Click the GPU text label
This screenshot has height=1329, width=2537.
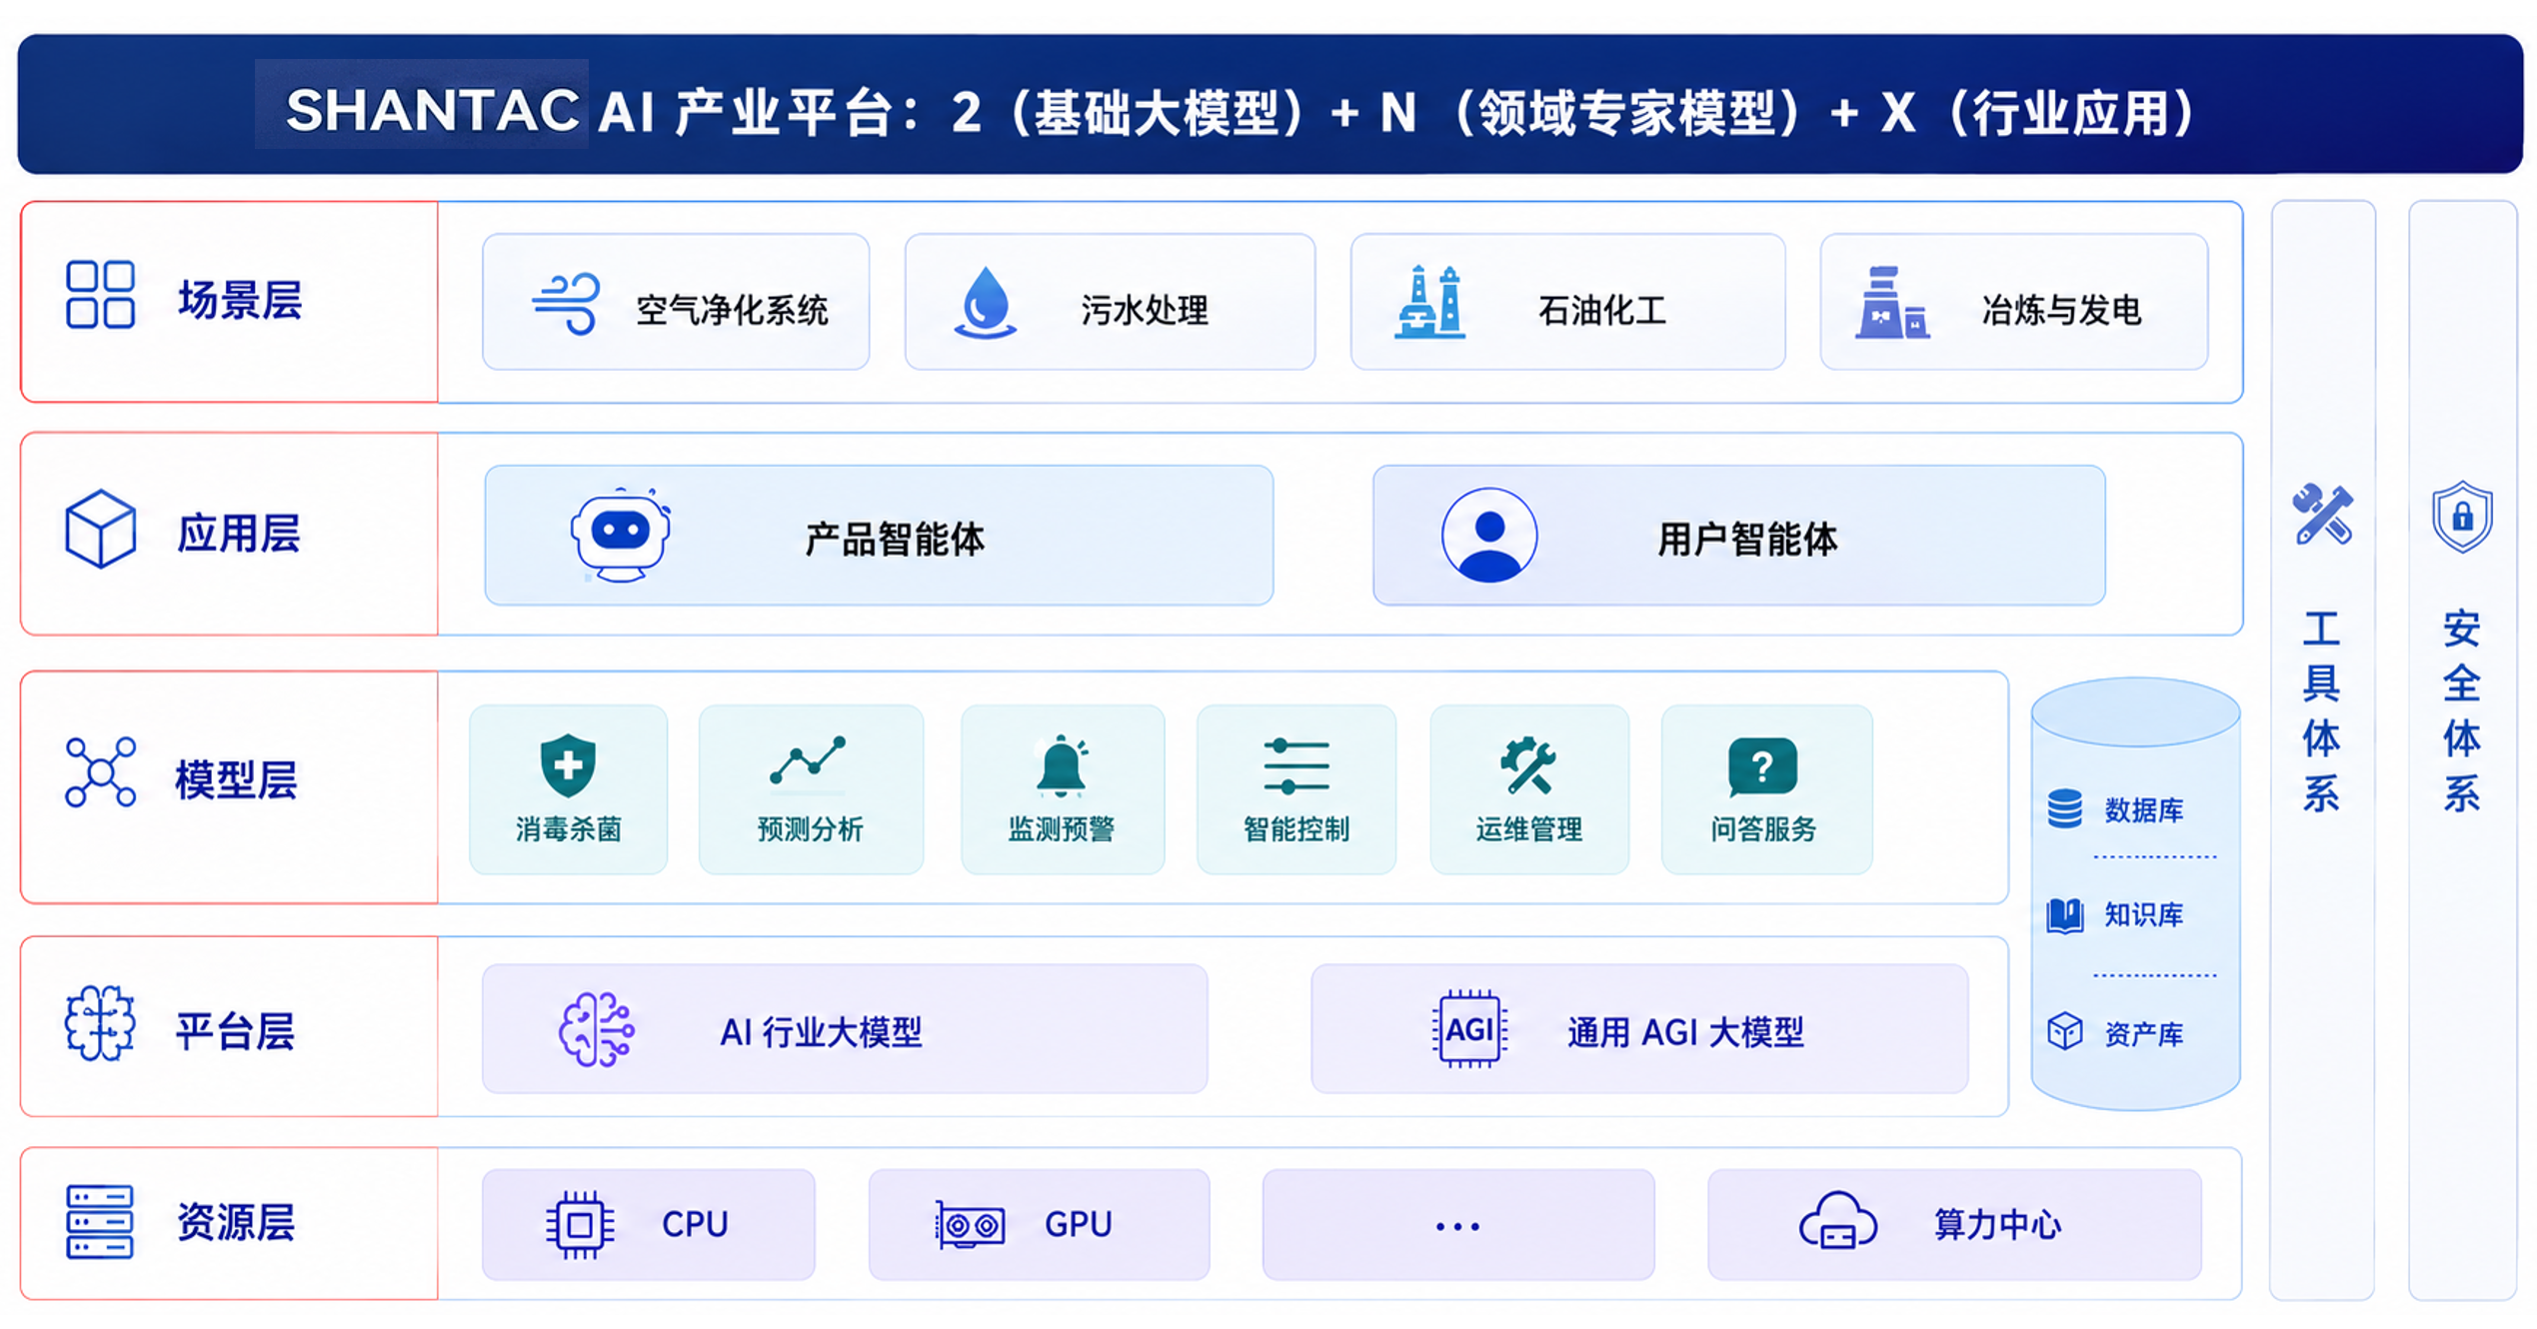tap(1078, 1224)
